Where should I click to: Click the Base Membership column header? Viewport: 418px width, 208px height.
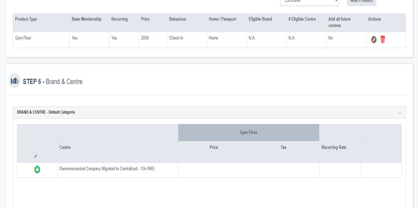[x=86, y=19]
